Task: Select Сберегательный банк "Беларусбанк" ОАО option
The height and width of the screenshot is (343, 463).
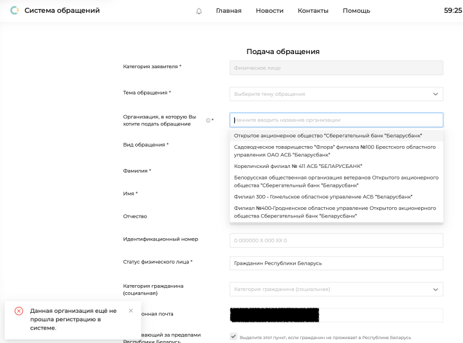Action: [336, 136]
